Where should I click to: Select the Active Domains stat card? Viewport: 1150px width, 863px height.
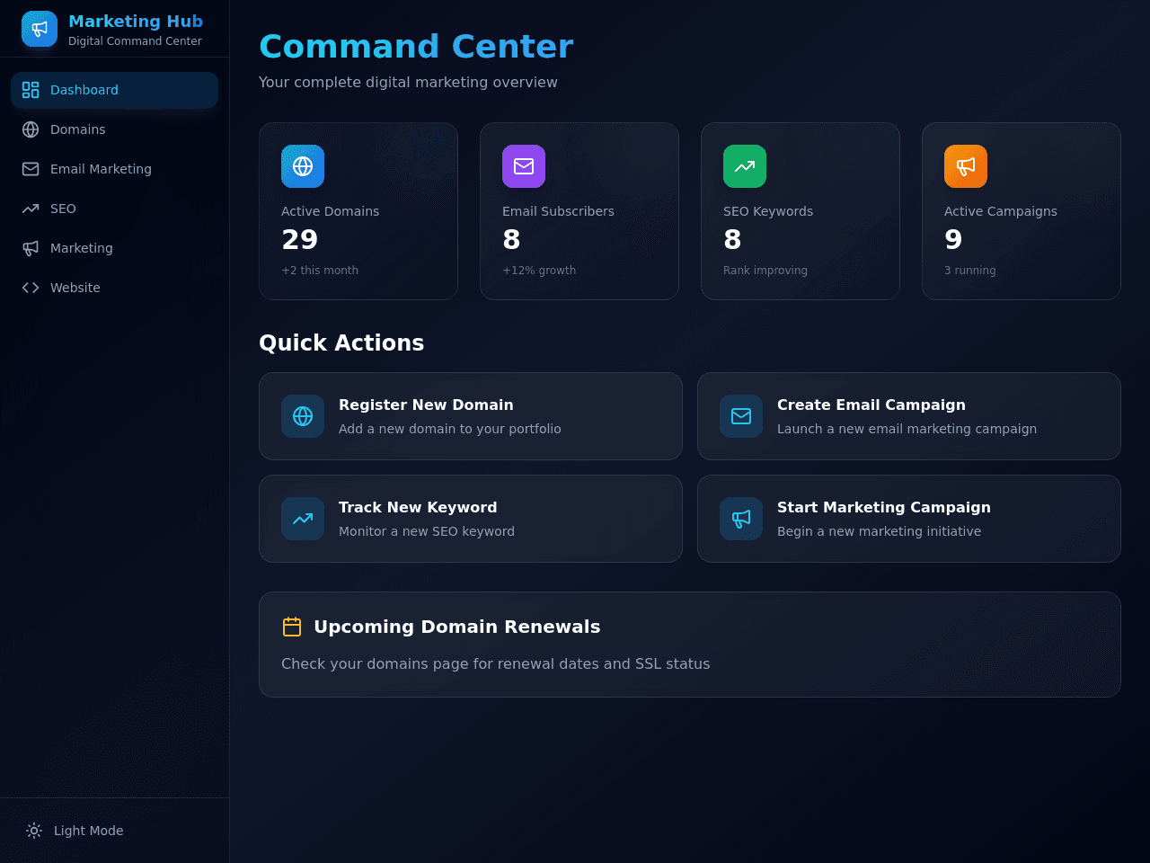pos(358,211)
